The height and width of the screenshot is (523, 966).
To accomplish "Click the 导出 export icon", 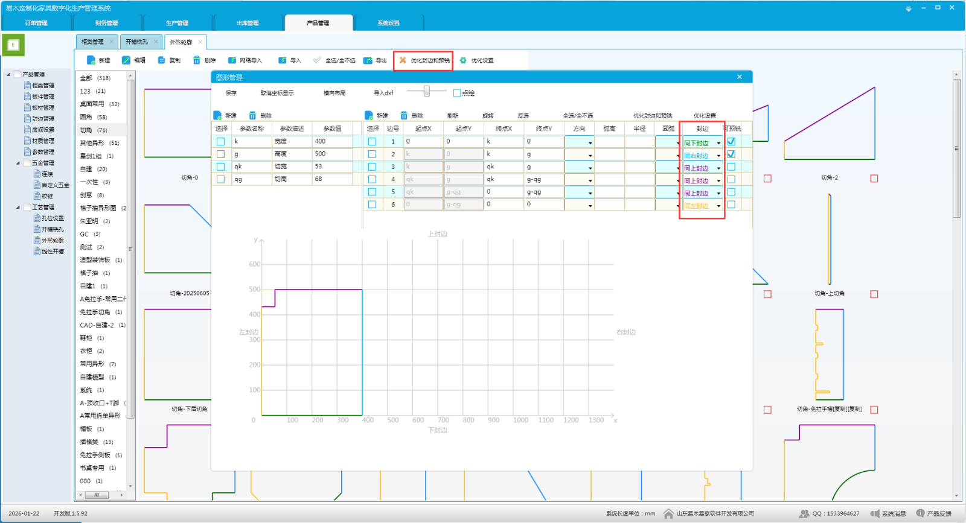I will [x=368, y=60].
